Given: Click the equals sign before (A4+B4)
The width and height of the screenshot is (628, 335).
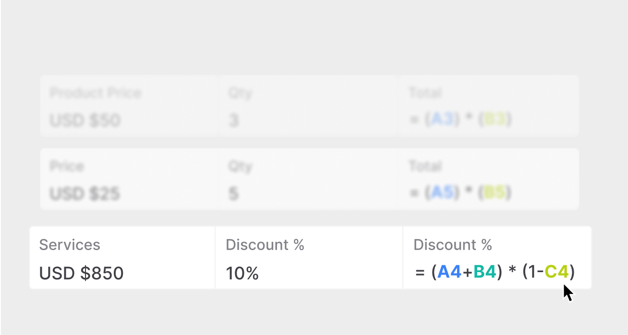Looking at the screenshot, I should point(420,273).
